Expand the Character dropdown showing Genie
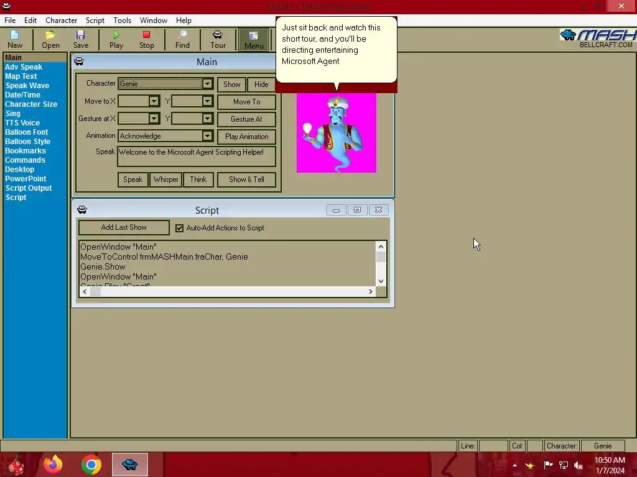Screen dimensions: 637x477 207,84
